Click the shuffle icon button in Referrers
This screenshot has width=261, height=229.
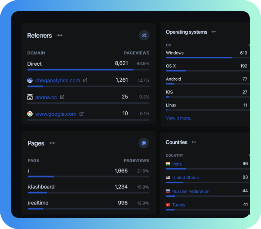[x=144, y=35]
